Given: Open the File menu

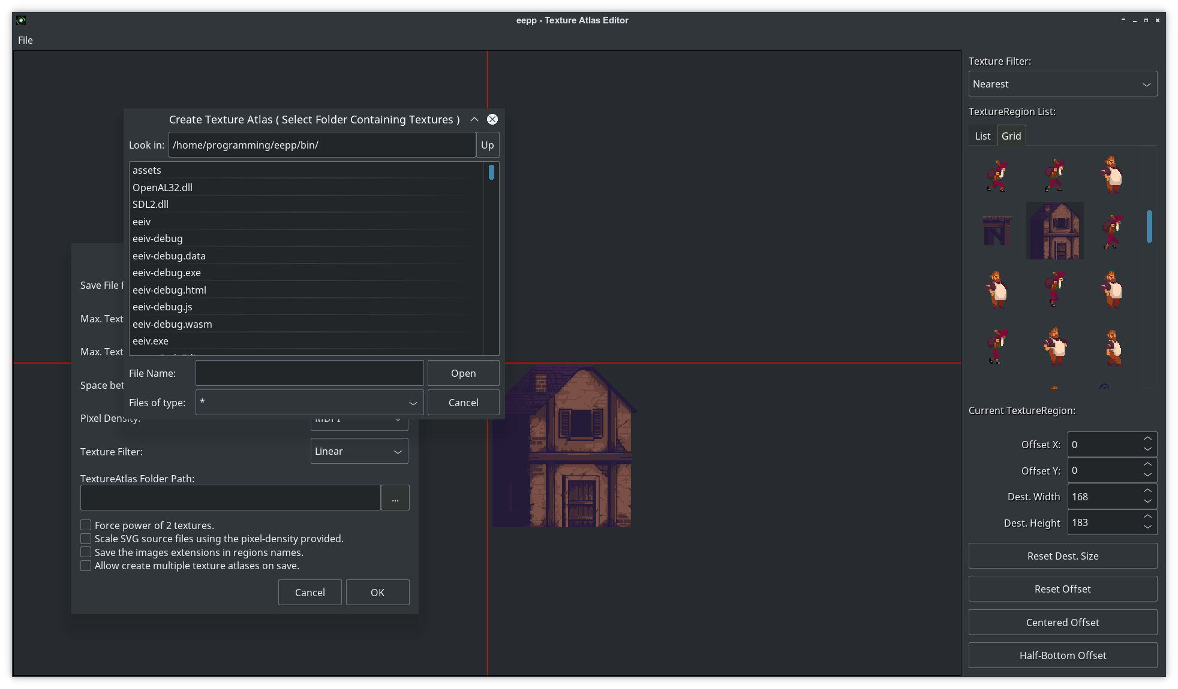Looking at the screenshot, I should [x=25, y=40].
